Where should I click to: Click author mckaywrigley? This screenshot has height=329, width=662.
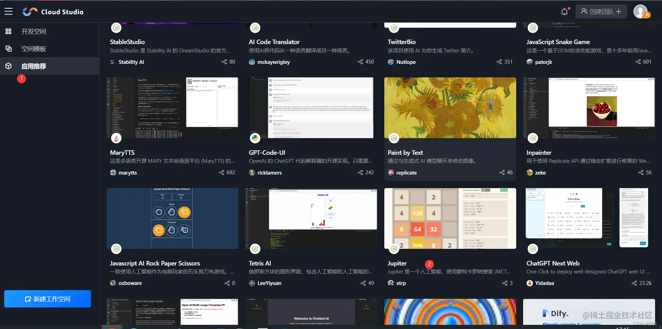(x=273, y=62)
